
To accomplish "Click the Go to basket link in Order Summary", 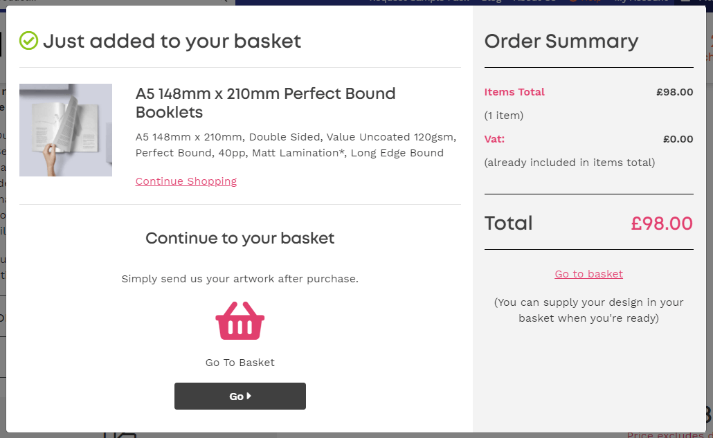I will (x=588, y=273).
